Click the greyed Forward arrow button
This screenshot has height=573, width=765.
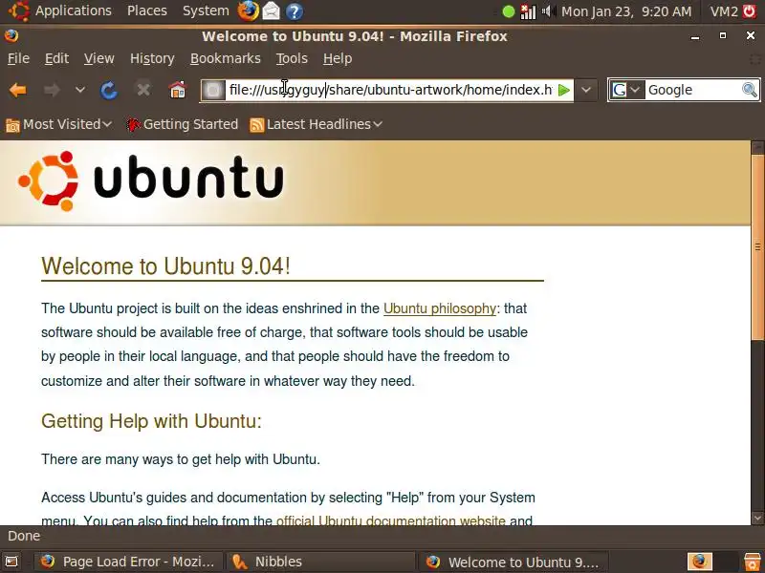pyautogui.click(x=52, y=90)
